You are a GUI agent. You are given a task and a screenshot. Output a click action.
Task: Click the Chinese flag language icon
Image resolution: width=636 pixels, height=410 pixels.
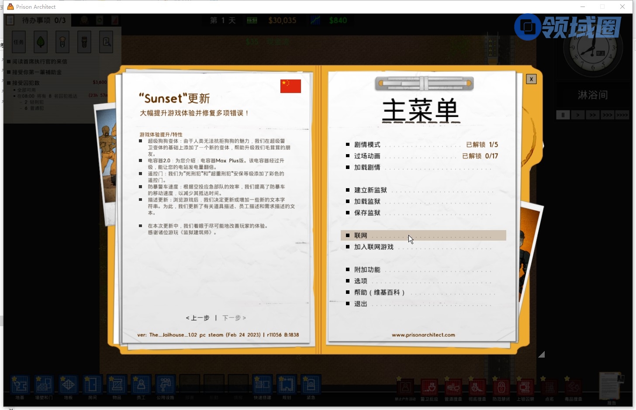click(x=290, y=86)
